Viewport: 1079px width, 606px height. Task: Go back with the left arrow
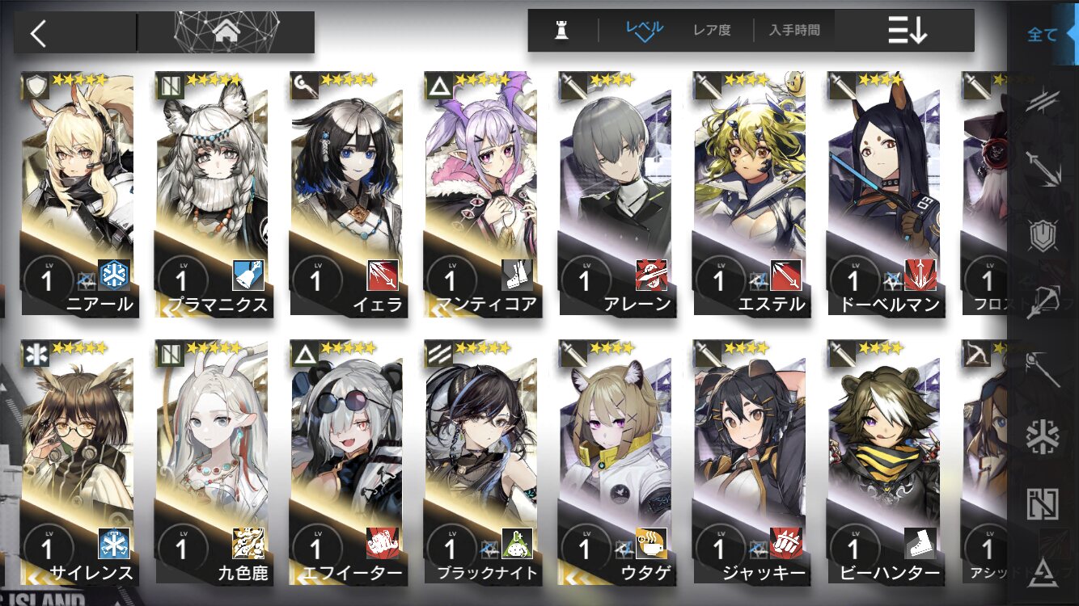(38, 33)
